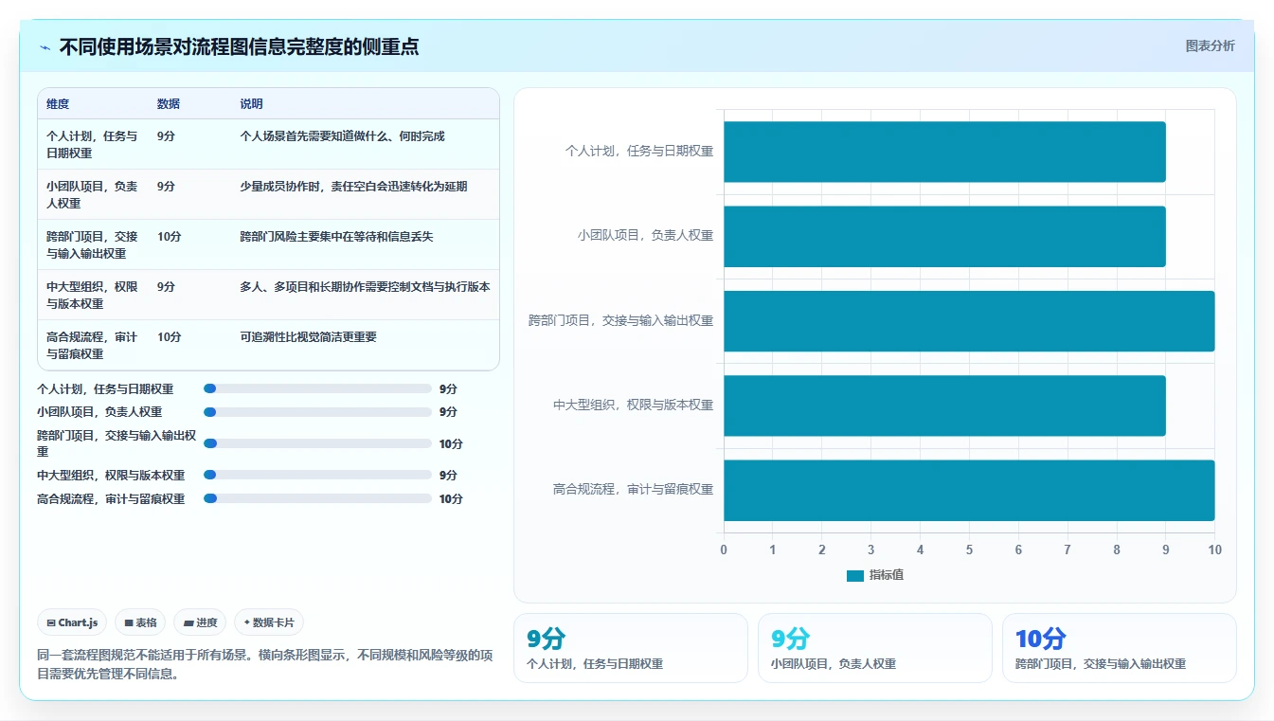Select table cell 跨部门项目，交接与输入输出权重

(x=93, y=244)
